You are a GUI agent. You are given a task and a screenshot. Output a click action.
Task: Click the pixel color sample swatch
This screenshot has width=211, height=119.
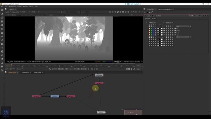coord(118,62)
